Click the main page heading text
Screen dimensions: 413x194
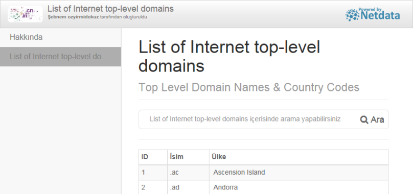229,56
